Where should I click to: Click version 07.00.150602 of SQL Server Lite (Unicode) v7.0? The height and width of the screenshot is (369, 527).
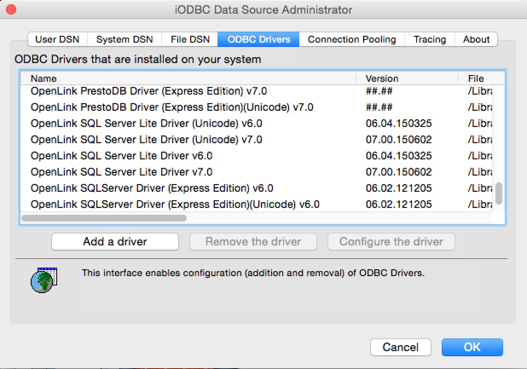[399, 140]
